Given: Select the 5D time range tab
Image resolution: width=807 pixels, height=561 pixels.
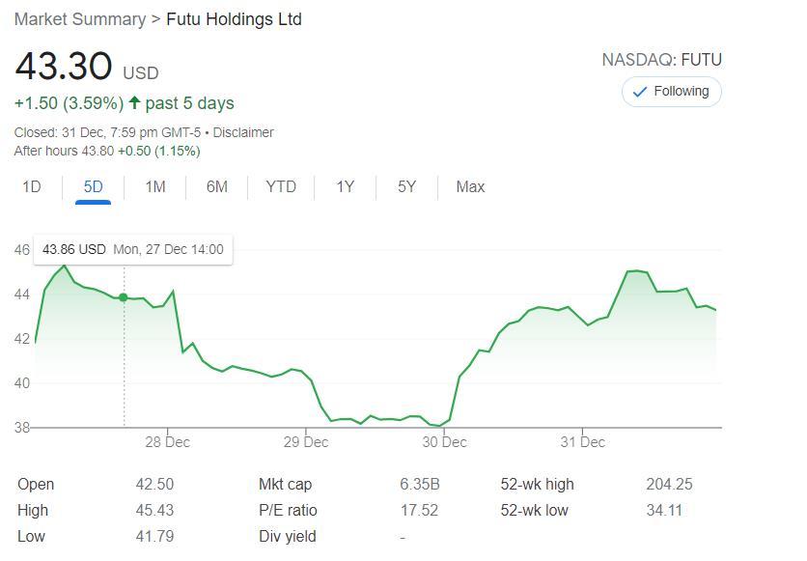Looking at the screenshot, I should pyautogui.click(x=93, y=187).
